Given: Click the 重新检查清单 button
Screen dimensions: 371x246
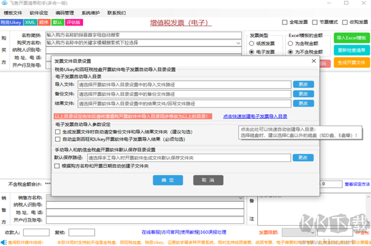Looking at the screenshot, I should [352, 50].
